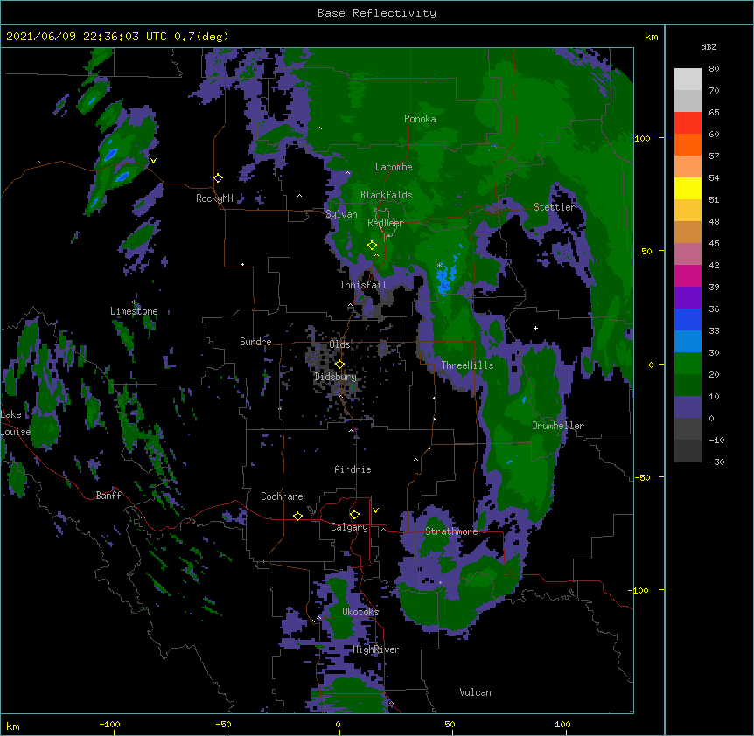Click the Ponoka city label
This screenshot has width=754, height=736.
[420, 119]
